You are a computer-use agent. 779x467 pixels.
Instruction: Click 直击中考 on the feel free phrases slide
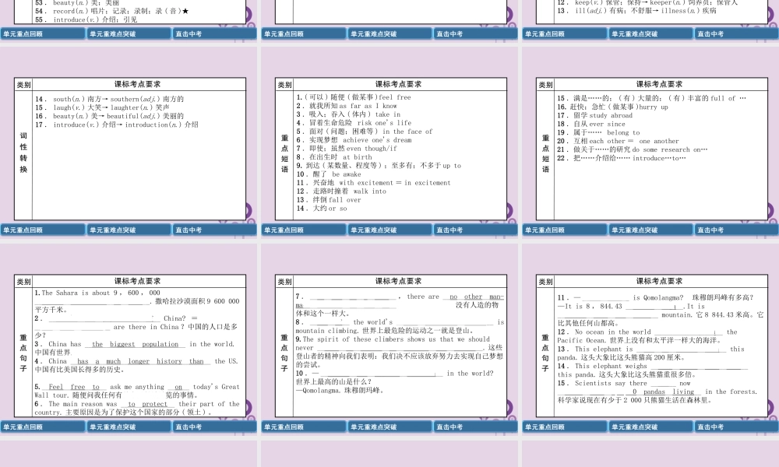coord(475,230)
